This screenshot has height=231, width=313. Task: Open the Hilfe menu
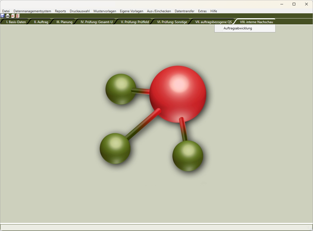(214, 11)
